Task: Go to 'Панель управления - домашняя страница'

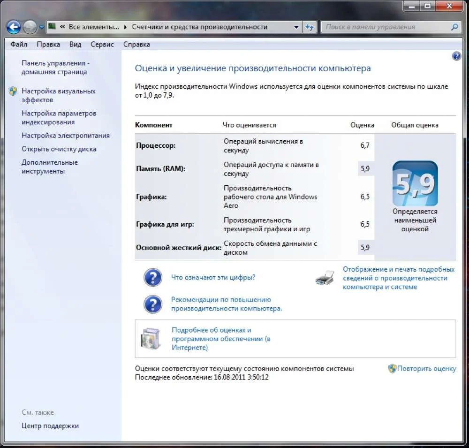Action: click(x=55, y=68)
